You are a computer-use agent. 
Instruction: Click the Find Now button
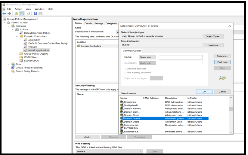click(222, 62)
